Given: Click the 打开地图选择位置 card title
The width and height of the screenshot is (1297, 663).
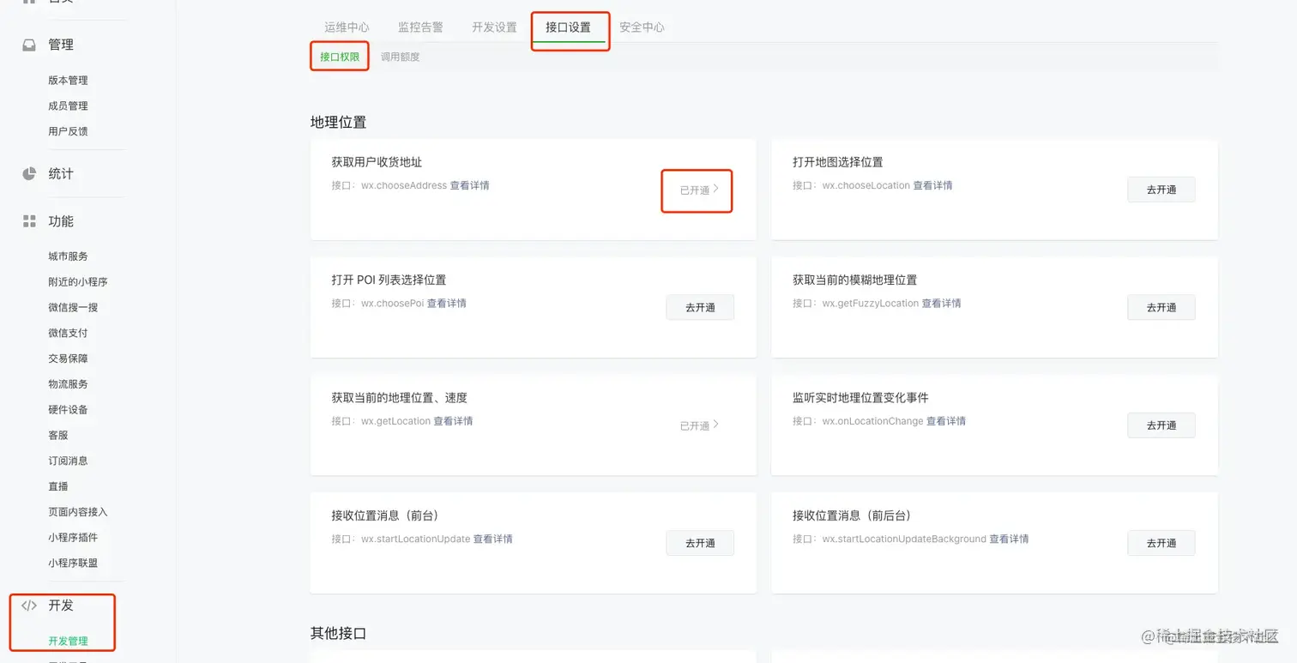Looking at the screenshot, I should click(838, 162).
